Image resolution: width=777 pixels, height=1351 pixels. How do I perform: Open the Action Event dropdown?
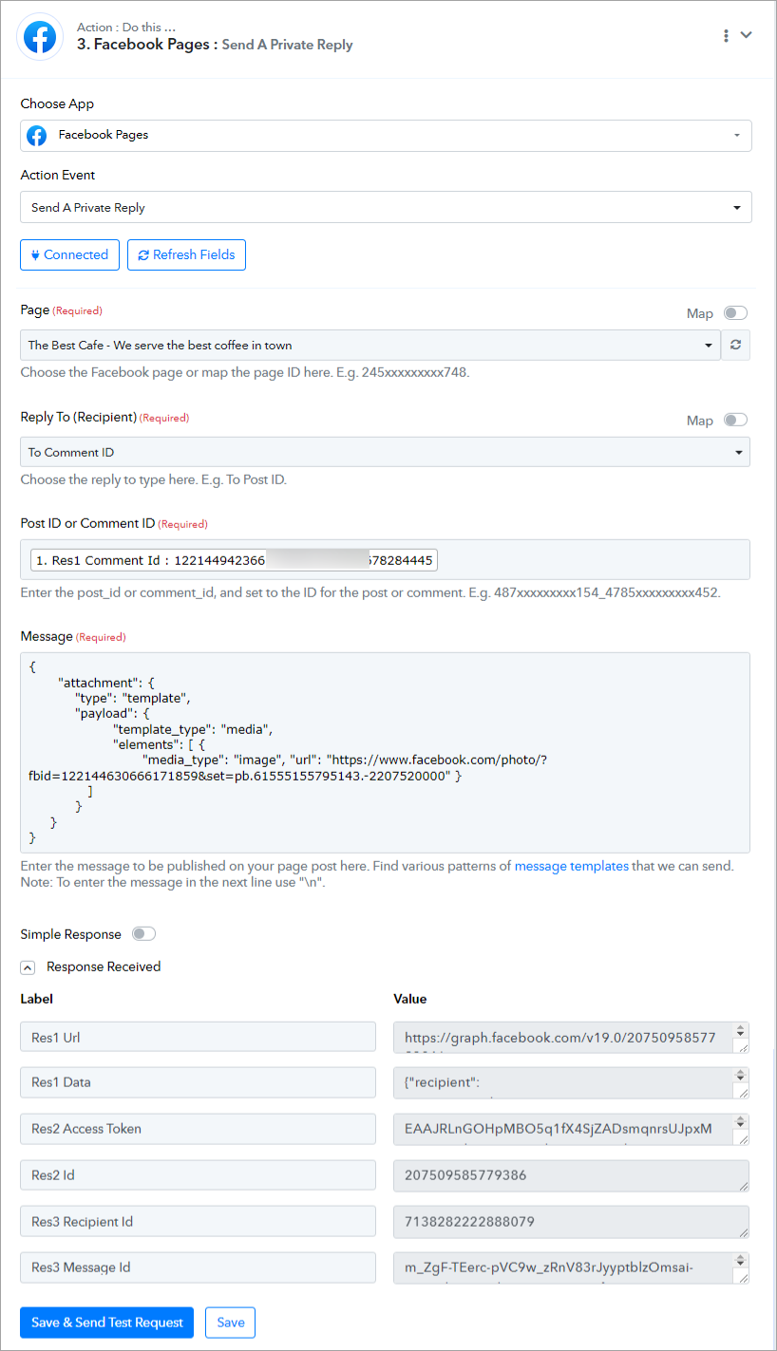click(386, 207)
